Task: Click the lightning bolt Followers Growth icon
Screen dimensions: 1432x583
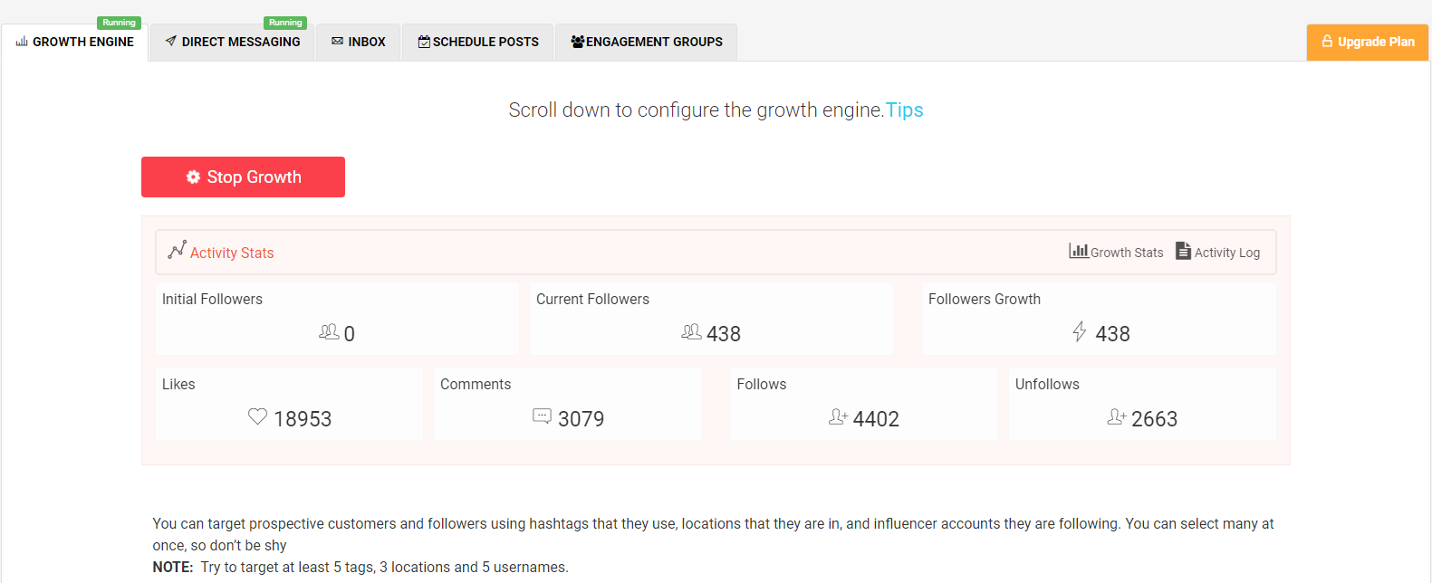Action: (1079, 331)
